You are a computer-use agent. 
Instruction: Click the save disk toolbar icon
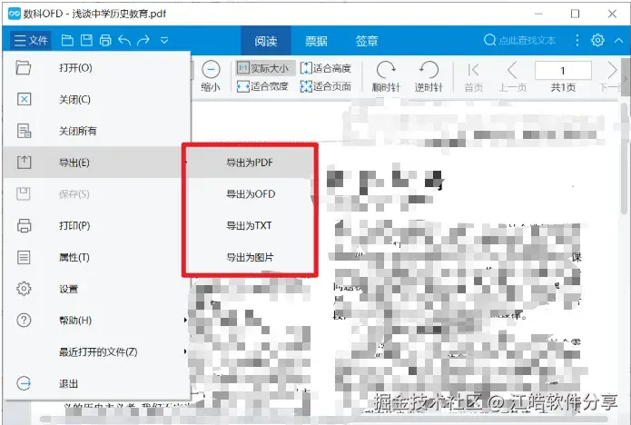(86, 40)
